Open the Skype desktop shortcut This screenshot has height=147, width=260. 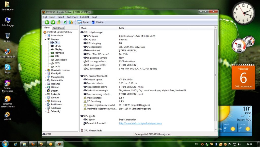click(8, 69)
